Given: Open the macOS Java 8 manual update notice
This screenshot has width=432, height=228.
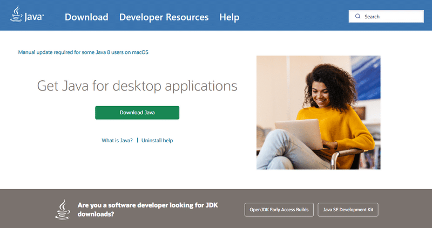Looking at the screenshot, I should (83, 52).
